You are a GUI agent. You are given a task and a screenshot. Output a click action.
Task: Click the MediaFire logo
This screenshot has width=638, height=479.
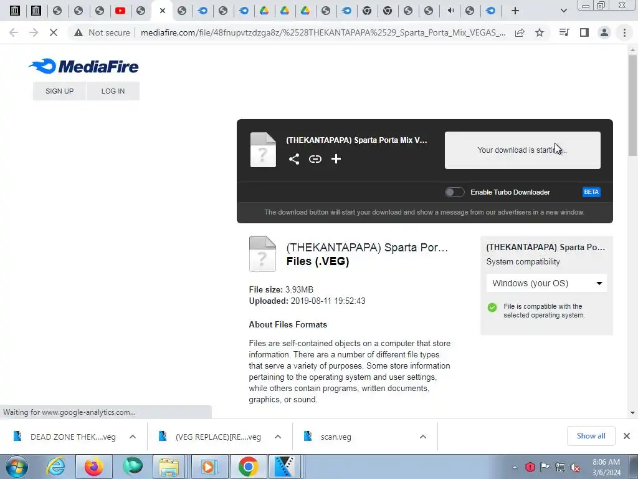[83, 66]
